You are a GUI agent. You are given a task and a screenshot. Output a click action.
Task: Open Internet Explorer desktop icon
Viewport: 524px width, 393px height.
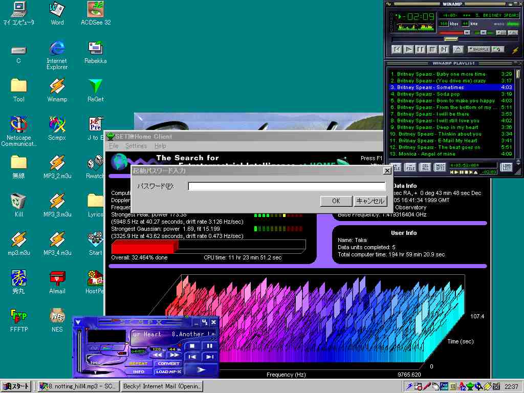point(57,55)
